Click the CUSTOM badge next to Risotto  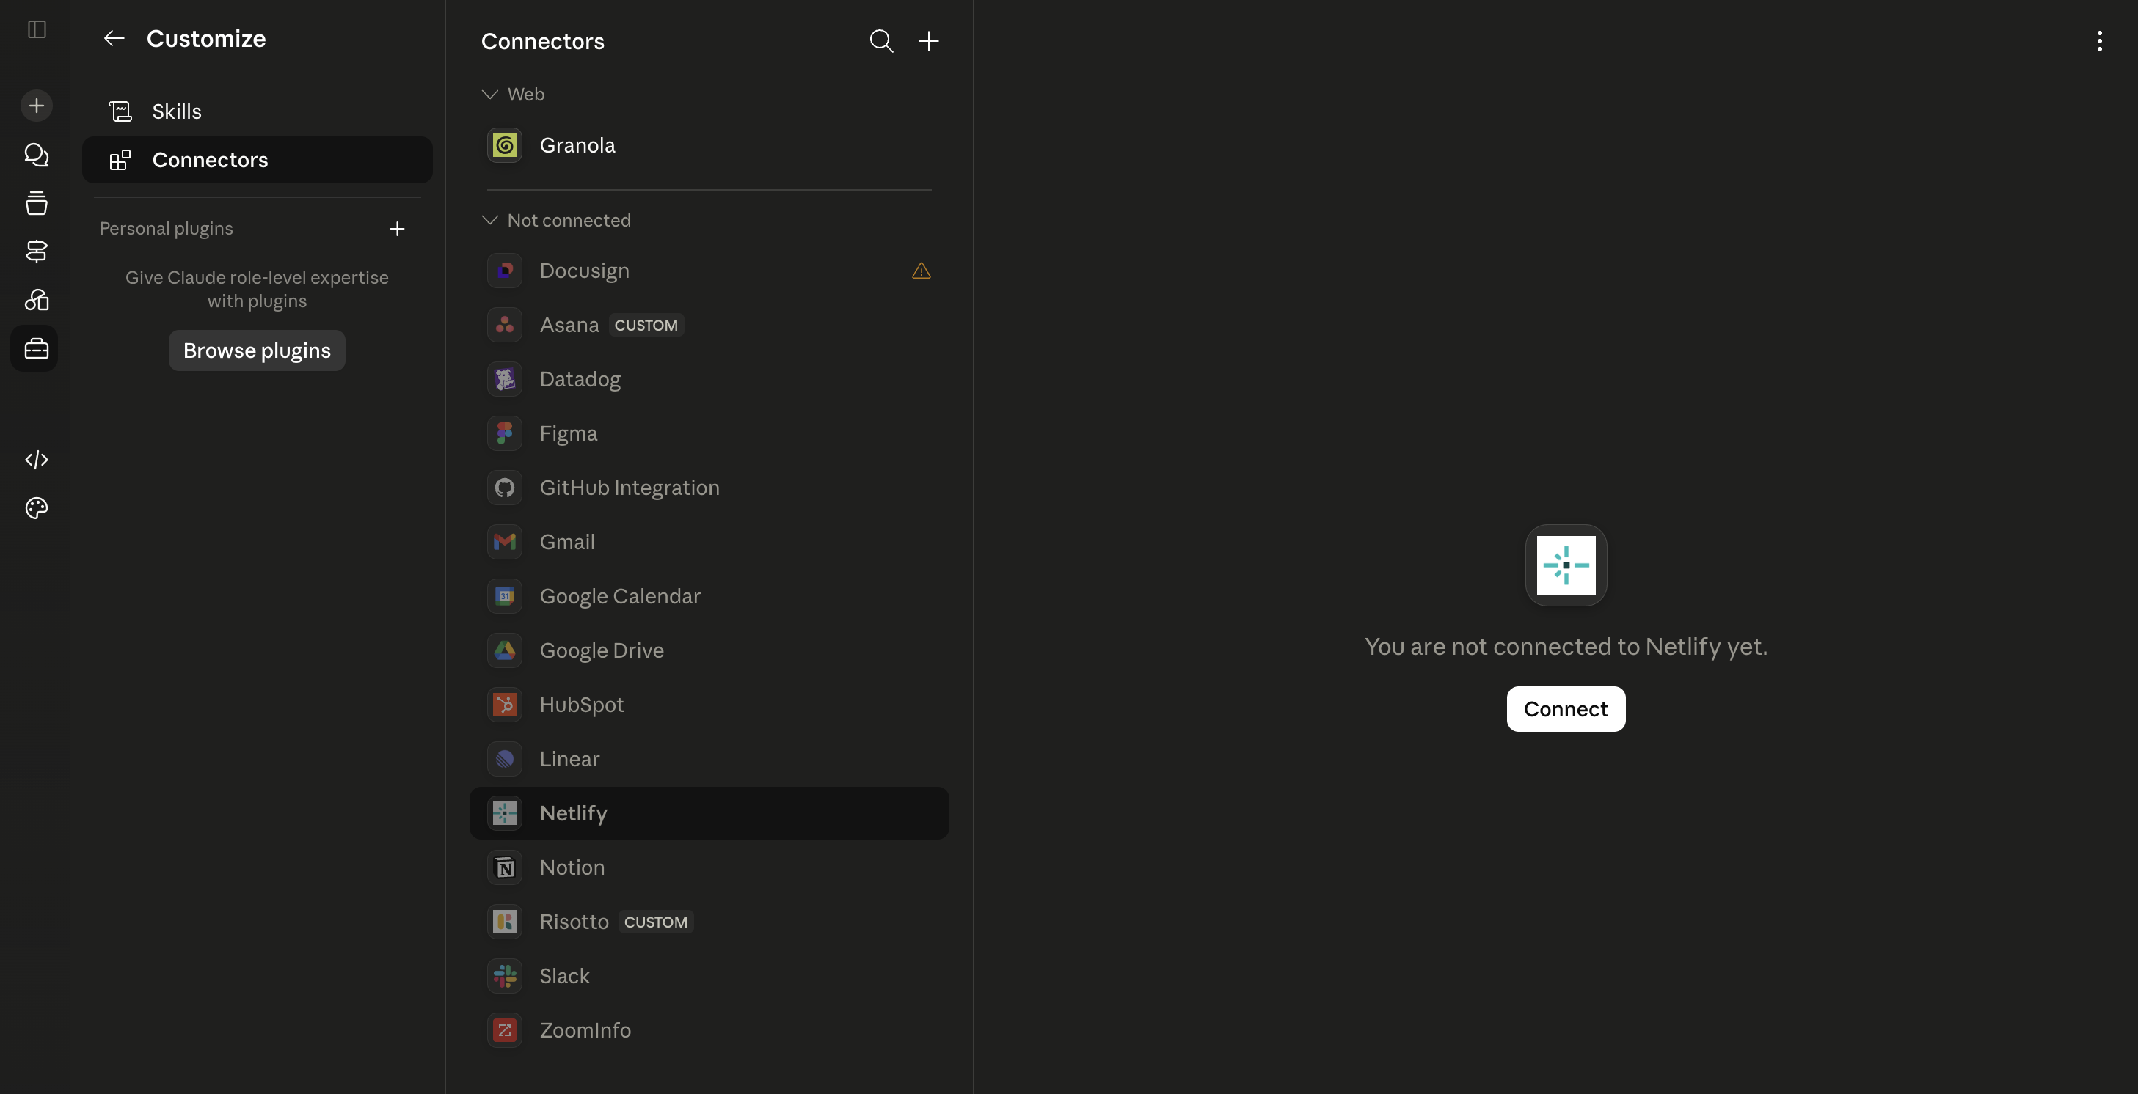(x=656, y=922)
